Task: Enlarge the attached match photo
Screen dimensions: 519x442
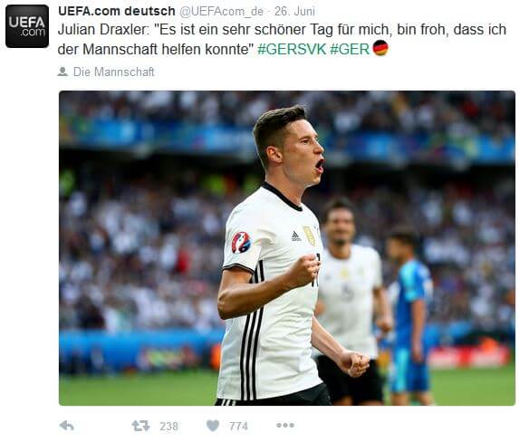Action: [287, 248]
